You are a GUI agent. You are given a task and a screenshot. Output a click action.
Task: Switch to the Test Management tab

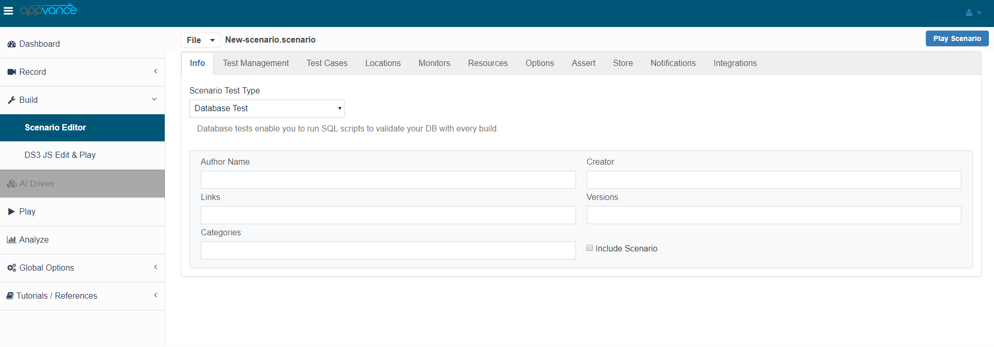point(256,63)
